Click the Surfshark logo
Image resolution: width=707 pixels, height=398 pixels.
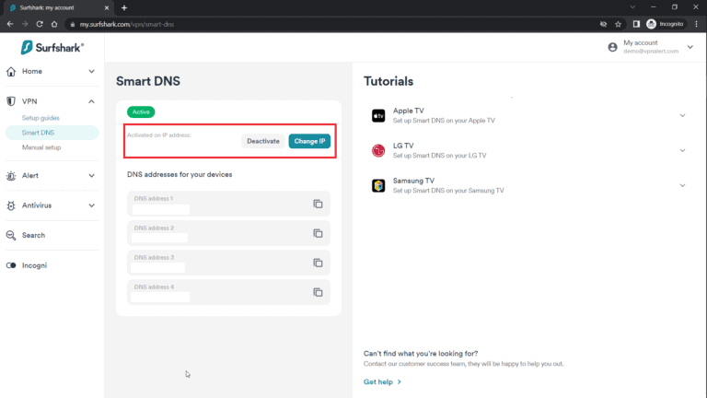52,47
